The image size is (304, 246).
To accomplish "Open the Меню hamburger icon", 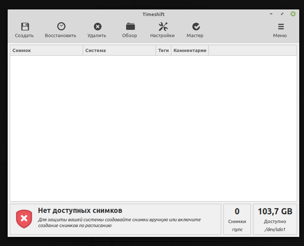I will coord(281,27).
